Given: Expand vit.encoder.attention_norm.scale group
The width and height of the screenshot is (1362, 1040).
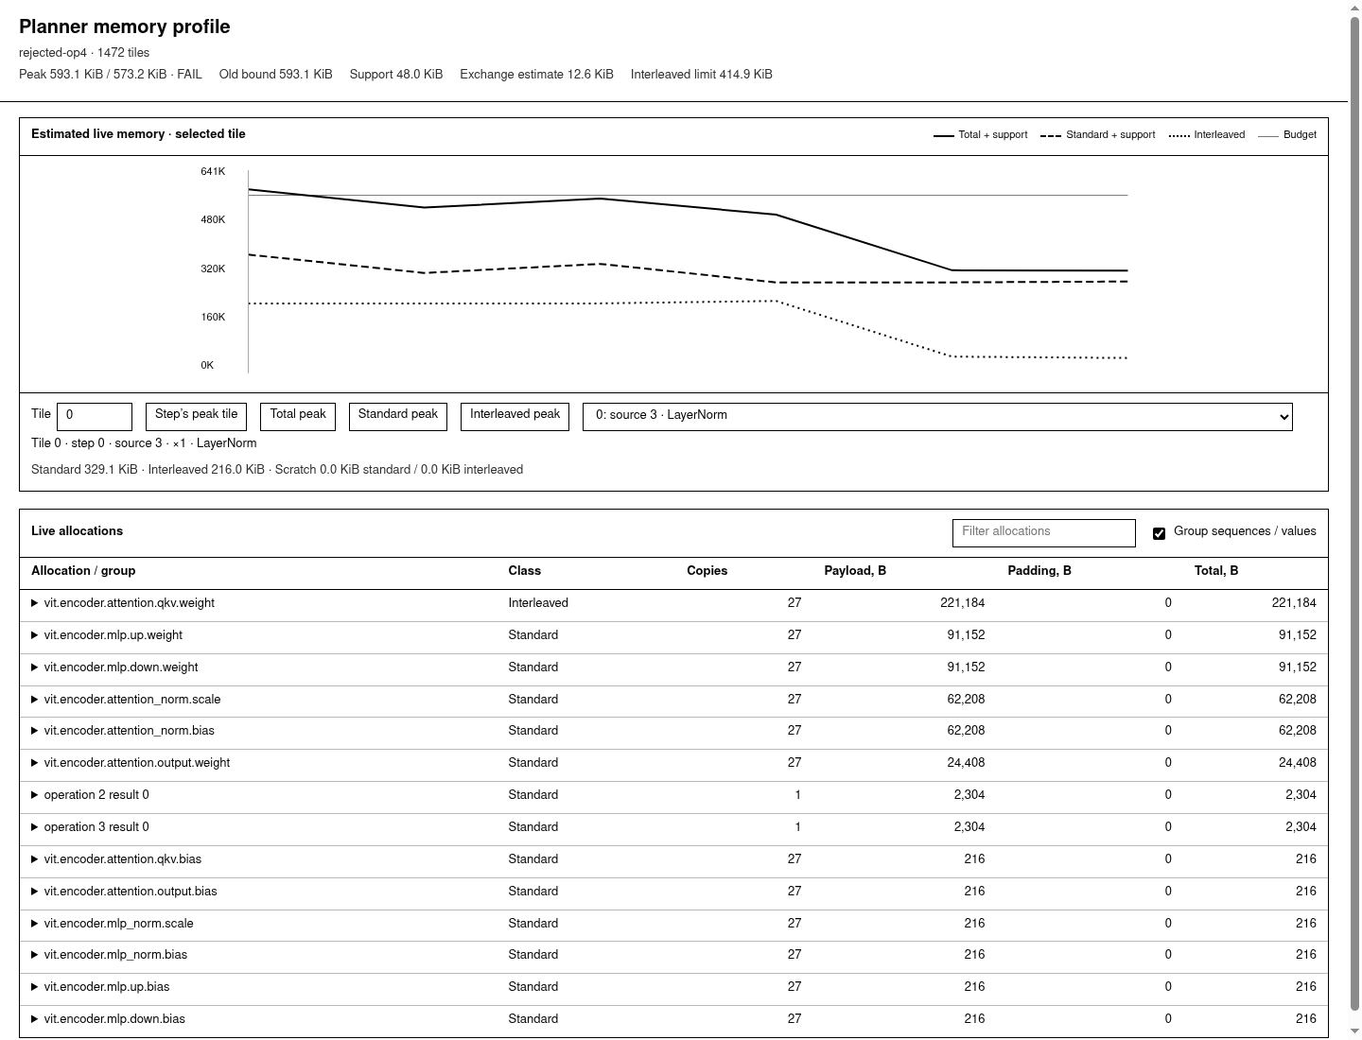Looking at the screenshot, I should point(35,700).
